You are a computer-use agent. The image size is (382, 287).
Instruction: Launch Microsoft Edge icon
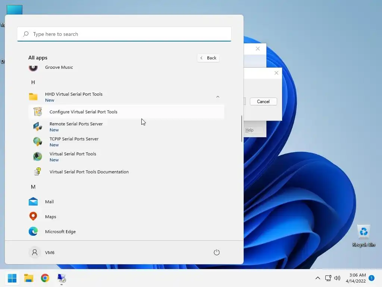click(33, 231)
